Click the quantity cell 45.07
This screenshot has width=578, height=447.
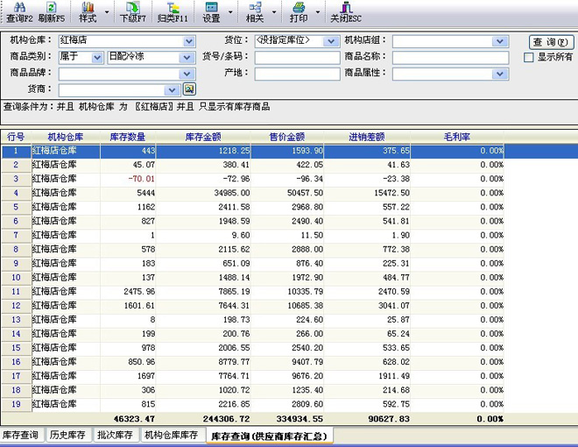(128, 165)
